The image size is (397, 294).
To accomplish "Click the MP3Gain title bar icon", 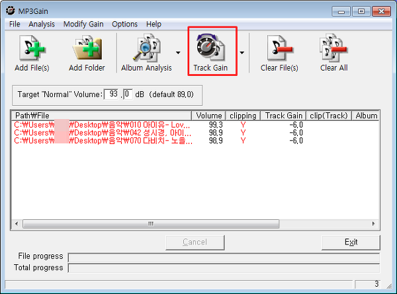I will [11, 11].
